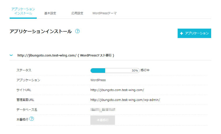This screenshot has height=134, width=221.
Task: Open the アプリケーションインストール tab
Action: [23, 11]
